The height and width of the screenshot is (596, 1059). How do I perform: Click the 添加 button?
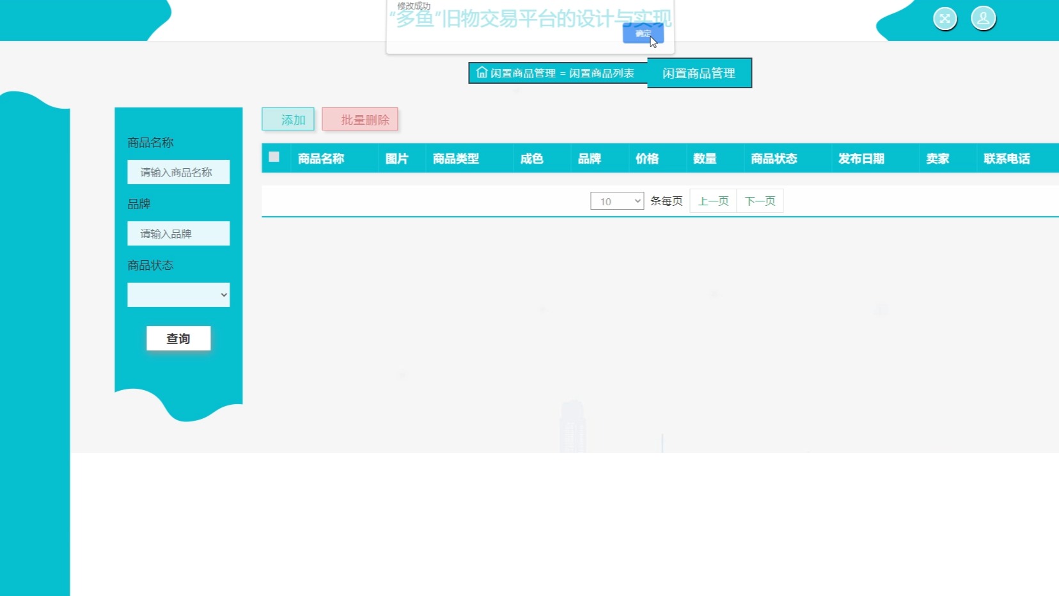pos(288,120)
